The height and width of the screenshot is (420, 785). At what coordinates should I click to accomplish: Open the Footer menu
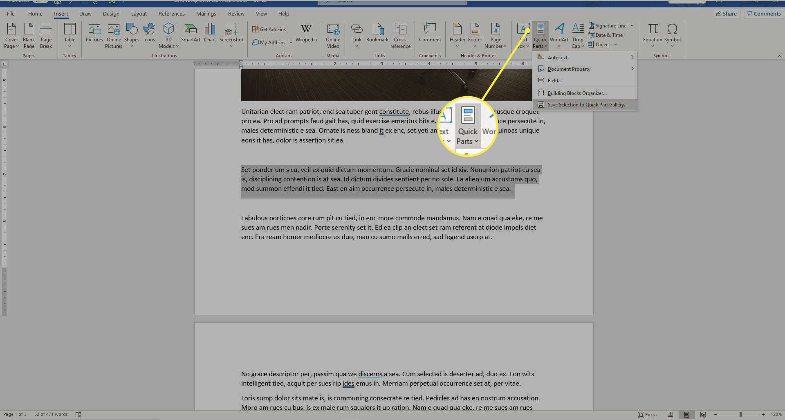coord(475,36)
